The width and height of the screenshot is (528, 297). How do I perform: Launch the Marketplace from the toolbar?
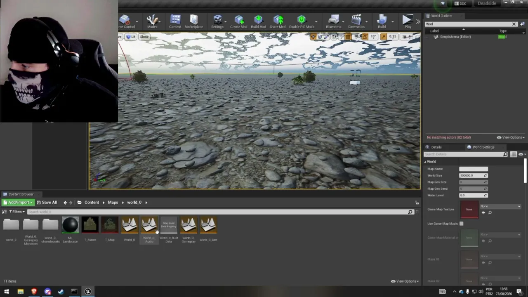[193, 21]
